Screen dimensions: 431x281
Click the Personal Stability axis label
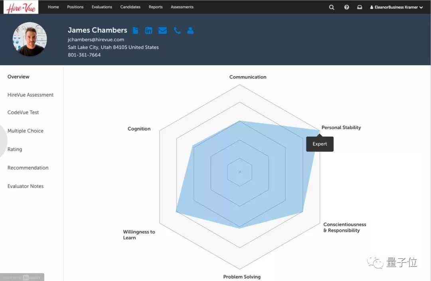point(341,128)
